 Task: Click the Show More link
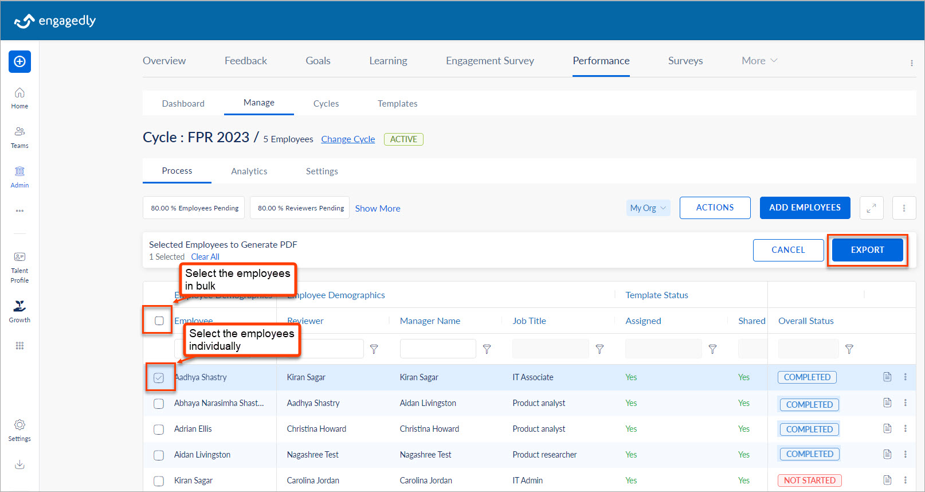click(x=378, y=209)
